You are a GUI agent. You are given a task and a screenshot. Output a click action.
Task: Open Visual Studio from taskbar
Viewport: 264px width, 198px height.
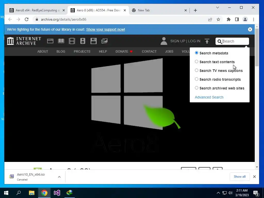(57, 193)
